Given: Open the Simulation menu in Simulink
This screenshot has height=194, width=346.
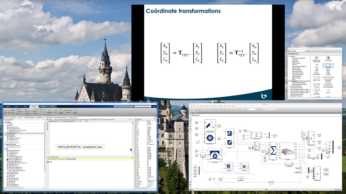Looking at the screenshot, I should tap(214, 106).
